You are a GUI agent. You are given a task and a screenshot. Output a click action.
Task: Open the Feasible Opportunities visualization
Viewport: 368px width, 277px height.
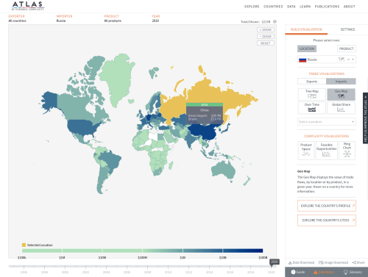(326, 151)
